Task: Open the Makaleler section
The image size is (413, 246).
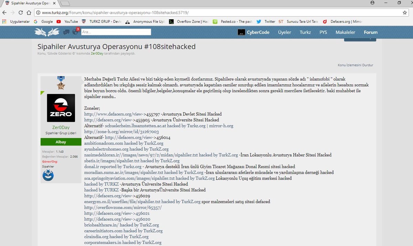Action: (x=345, y=32)
